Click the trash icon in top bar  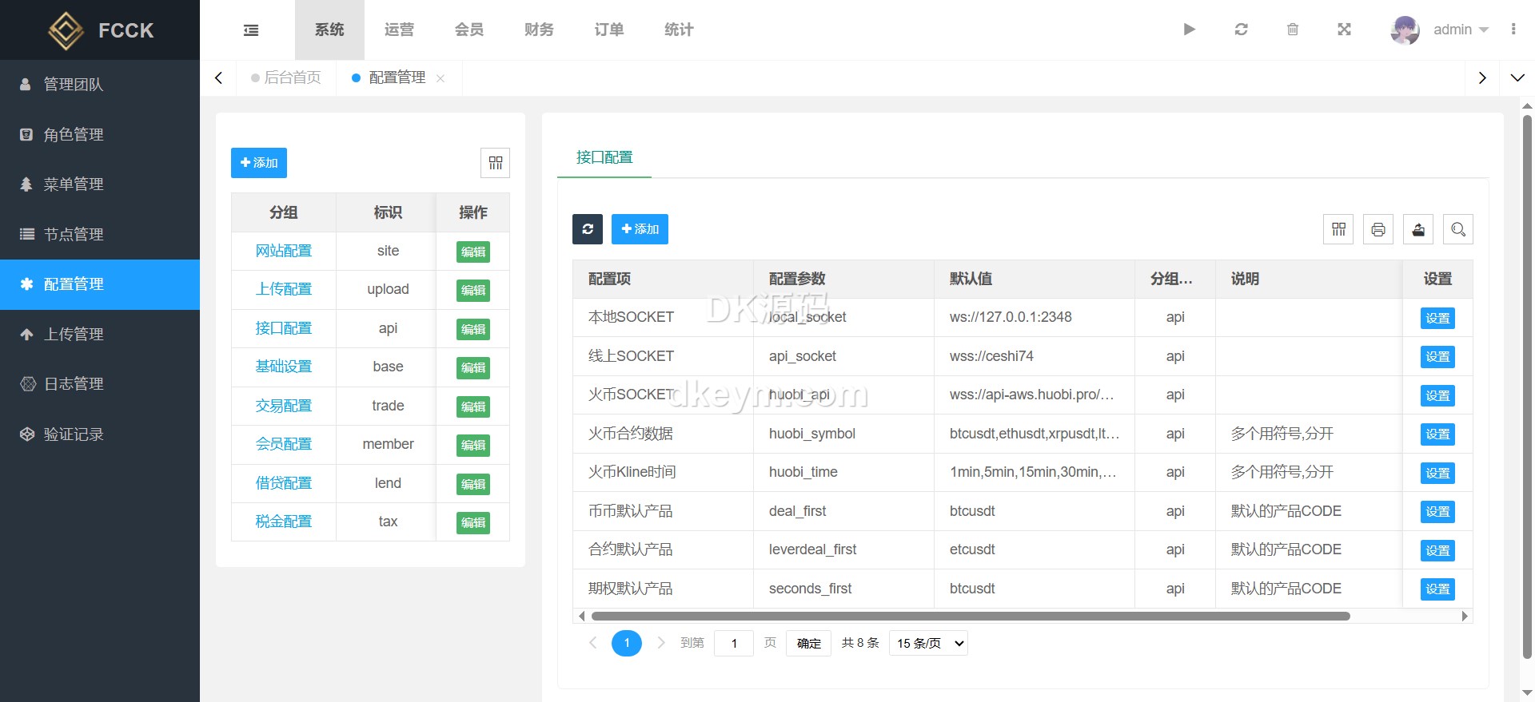(x=1293, y=30)
